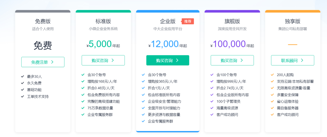Image resolution: width=327 pixels, height=137 pixels.
Task: Click the purple checkmark beside 100个子管理员
Action: point(212,101)
